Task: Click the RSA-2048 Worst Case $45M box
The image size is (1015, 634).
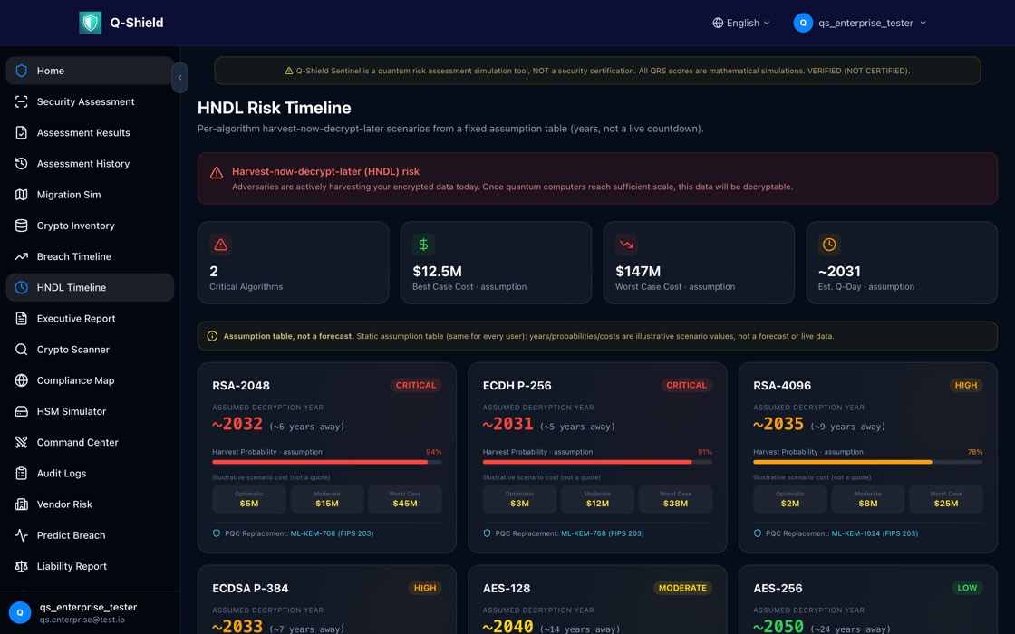Action: (x=404, y=499)
